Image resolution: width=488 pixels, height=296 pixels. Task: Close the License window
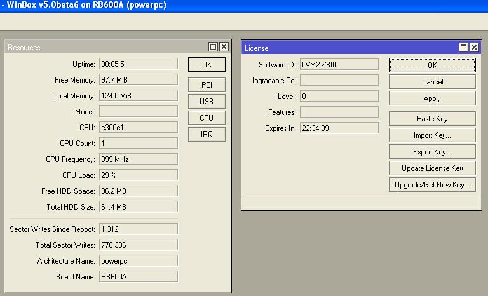pyautogui.click(x=474, y=47)
